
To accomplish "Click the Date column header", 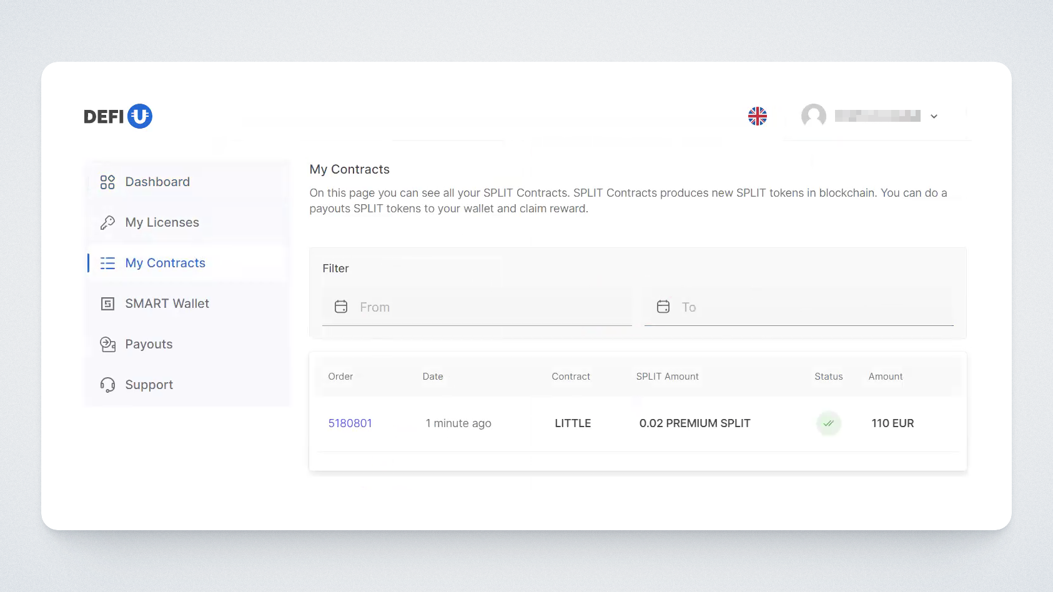I will click(x=432, y=377).
